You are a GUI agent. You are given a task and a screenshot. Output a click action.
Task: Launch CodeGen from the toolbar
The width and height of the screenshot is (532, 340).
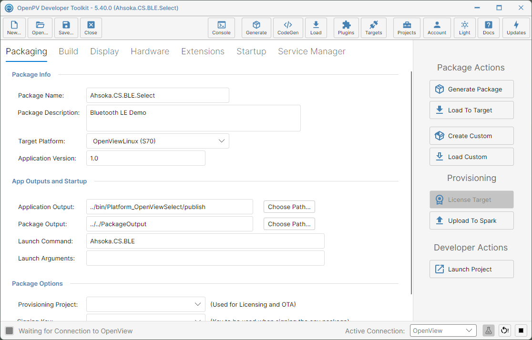pos(288,28)
